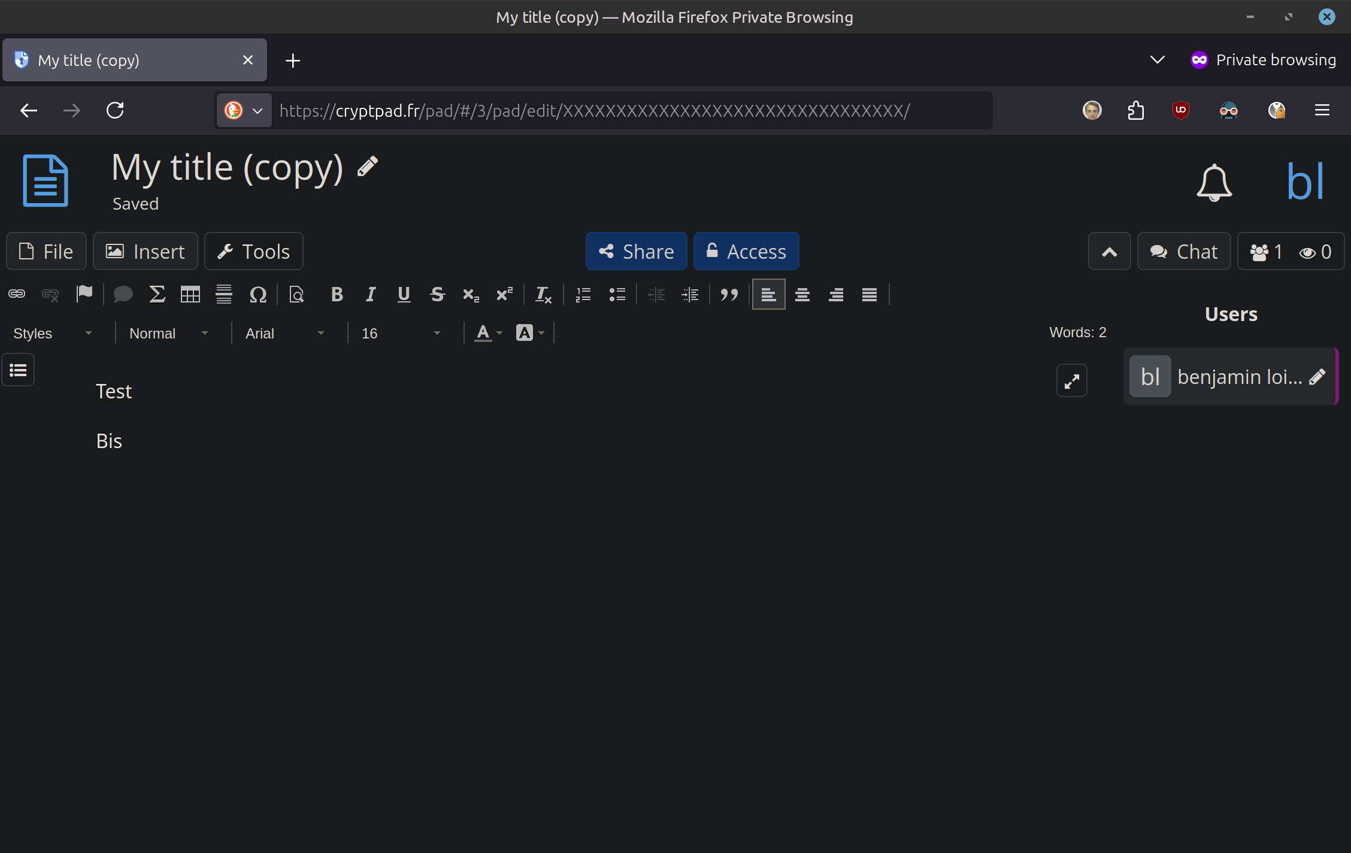Click the Share button
The height and width of the screenshot is (853, 1351).
tap(636, 252)
